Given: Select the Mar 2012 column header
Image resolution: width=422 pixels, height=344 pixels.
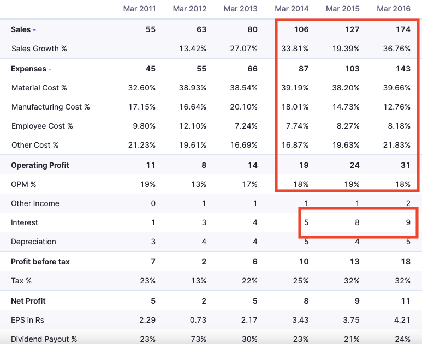Looking at the screenshot, I should tap(189, 8).
